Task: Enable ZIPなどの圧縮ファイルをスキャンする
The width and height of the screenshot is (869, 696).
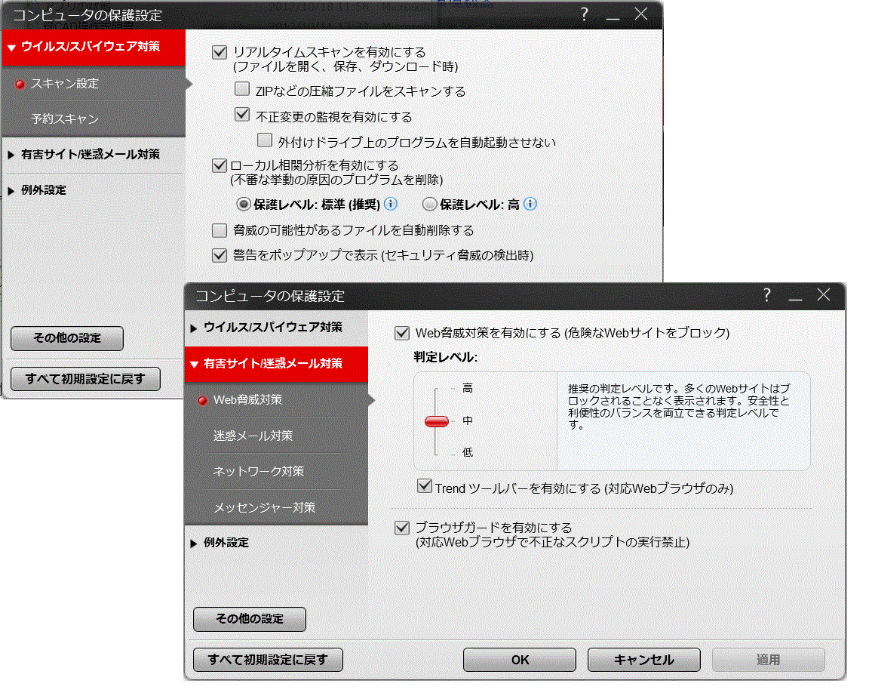Action: pyautogui.click(x=242, y=89)
